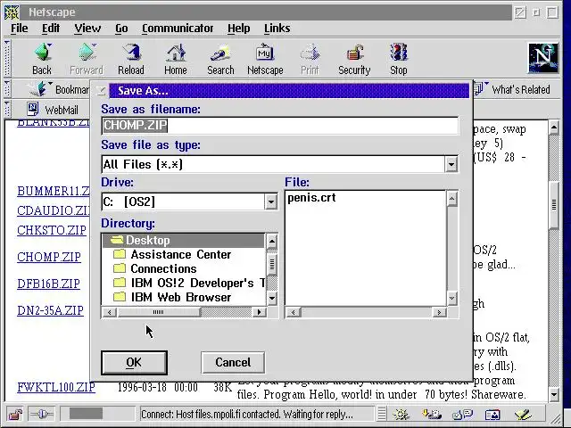Click the .crt file in File list
This screenshot has height=428, width=571.
[x=311, y=198]
